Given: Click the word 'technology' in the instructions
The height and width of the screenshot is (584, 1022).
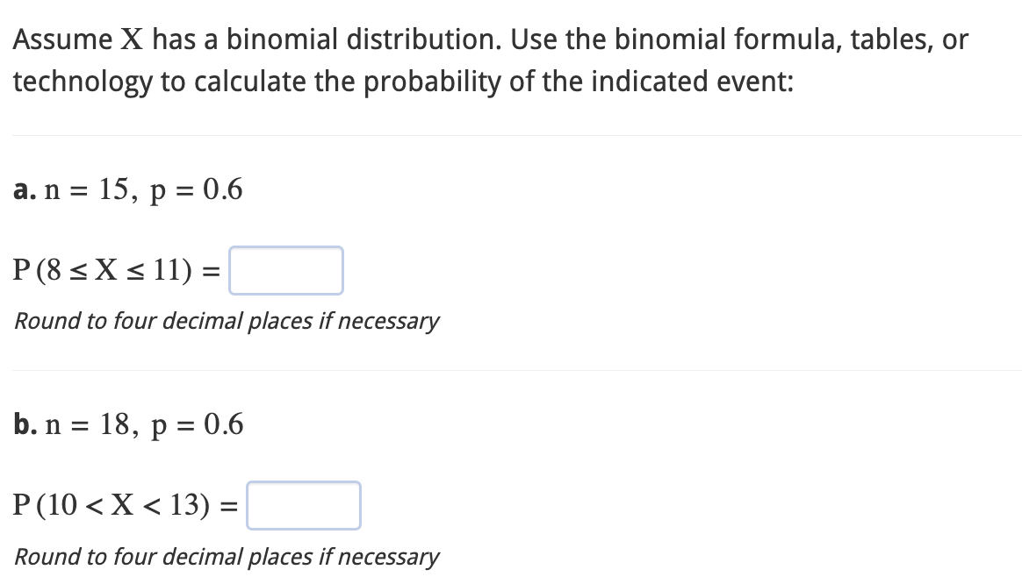Looking at the screenshot, I should click(83, 82).
